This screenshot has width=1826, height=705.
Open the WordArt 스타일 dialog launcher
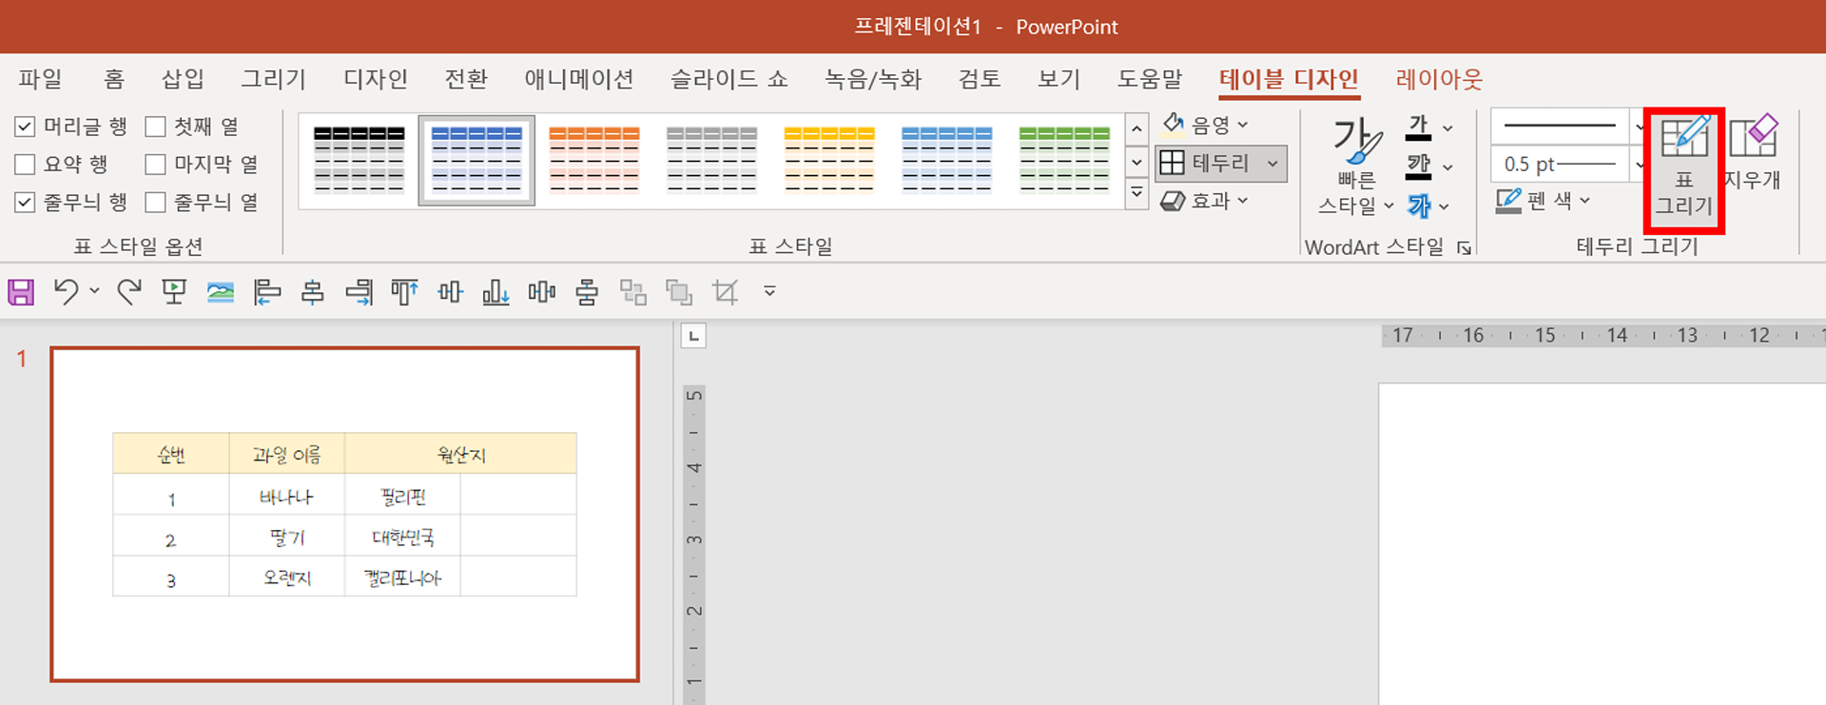1465,247
